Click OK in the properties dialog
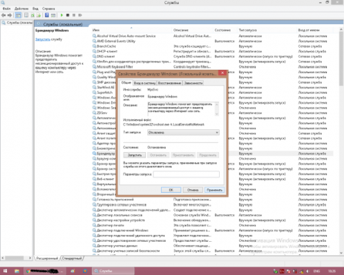 pyautogui.click(x=171, y=190)
